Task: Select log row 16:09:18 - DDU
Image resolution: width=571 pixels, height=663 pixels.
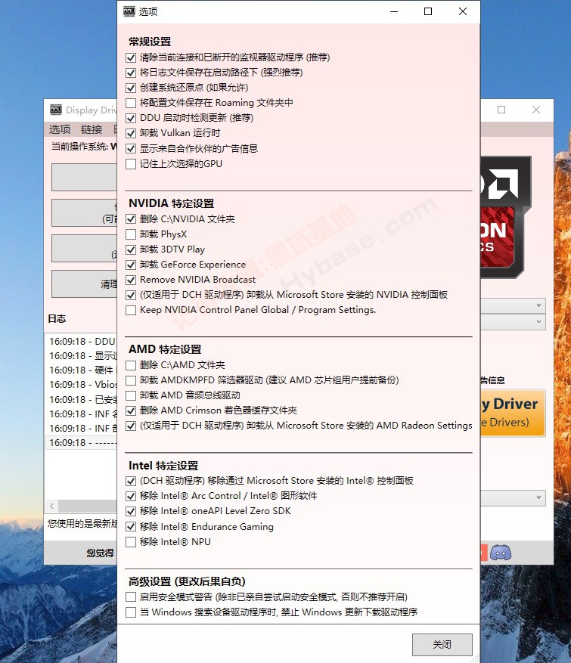Action: (82, 341)
